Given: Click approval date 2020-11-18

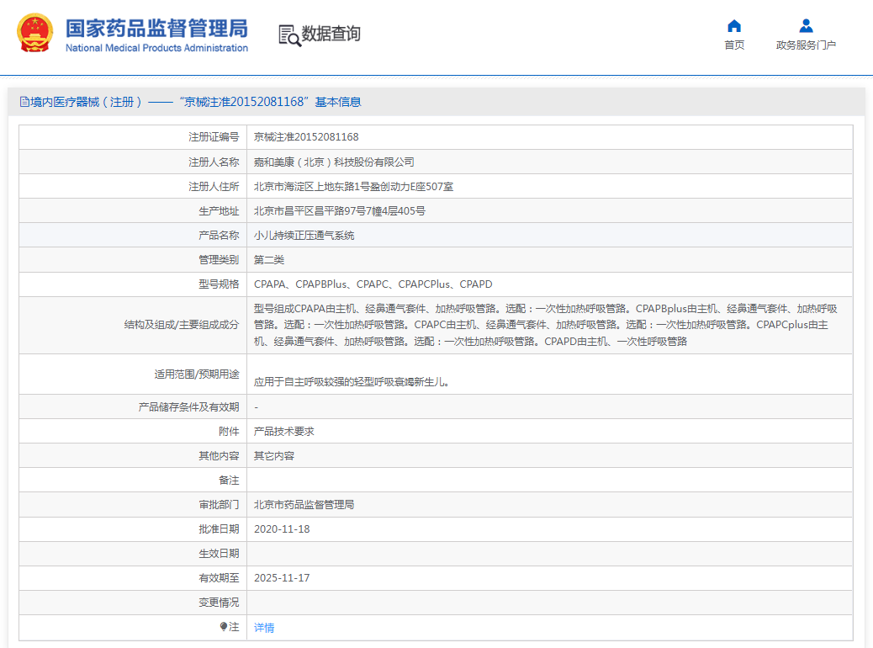Looking at the screenshot, I should tap(282, 529).
